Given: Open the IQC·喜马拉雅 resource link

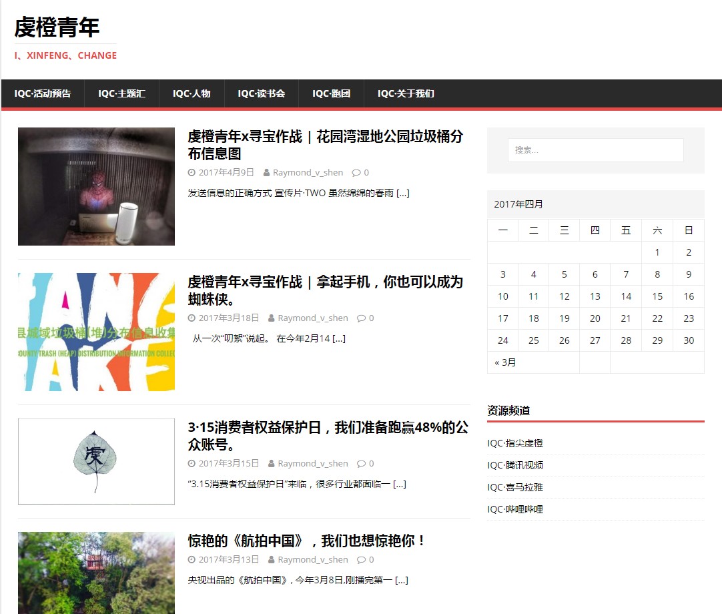Looking at the screenshot, I should point(515,487).
